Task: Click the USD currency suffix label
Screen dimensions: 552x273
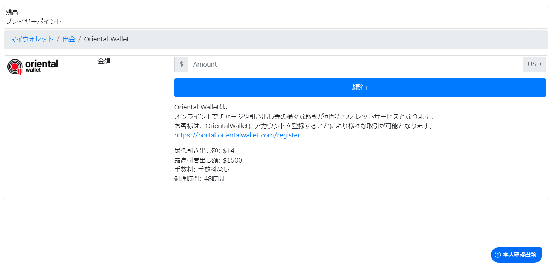Action: (534, 64)
